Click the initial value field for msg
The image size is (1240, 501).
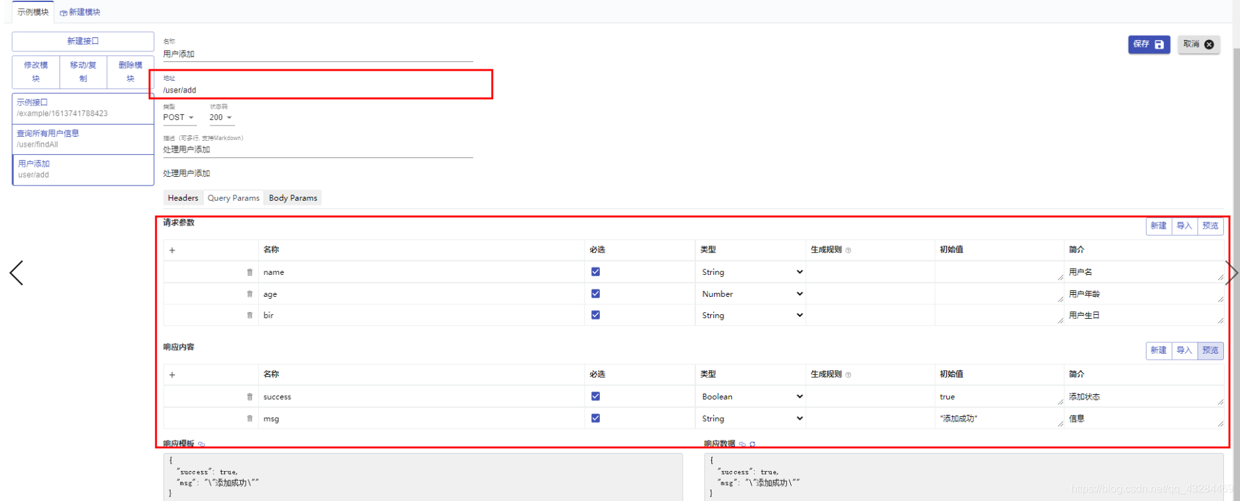pos(999,419)
